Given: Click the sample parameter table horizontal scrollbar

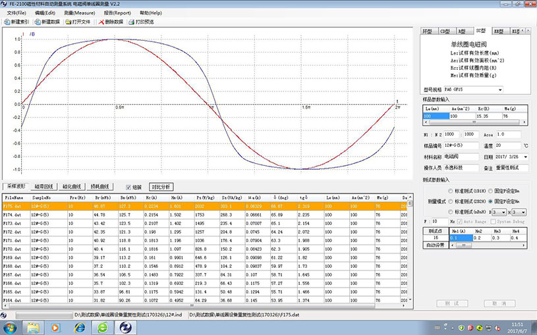Looking at the screenshot, I should pyautogui.click(x=475, y=122).
